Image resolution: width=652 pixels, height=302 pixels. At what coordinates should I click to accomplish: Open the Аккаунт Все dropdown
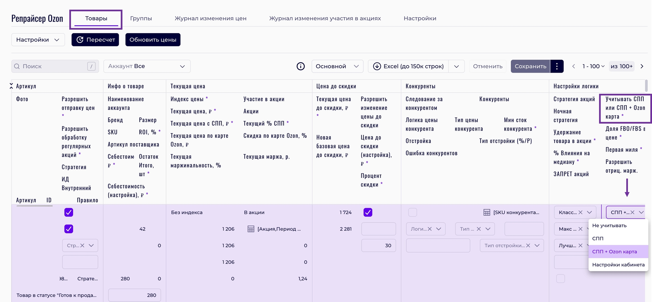[x=147, y=66]
